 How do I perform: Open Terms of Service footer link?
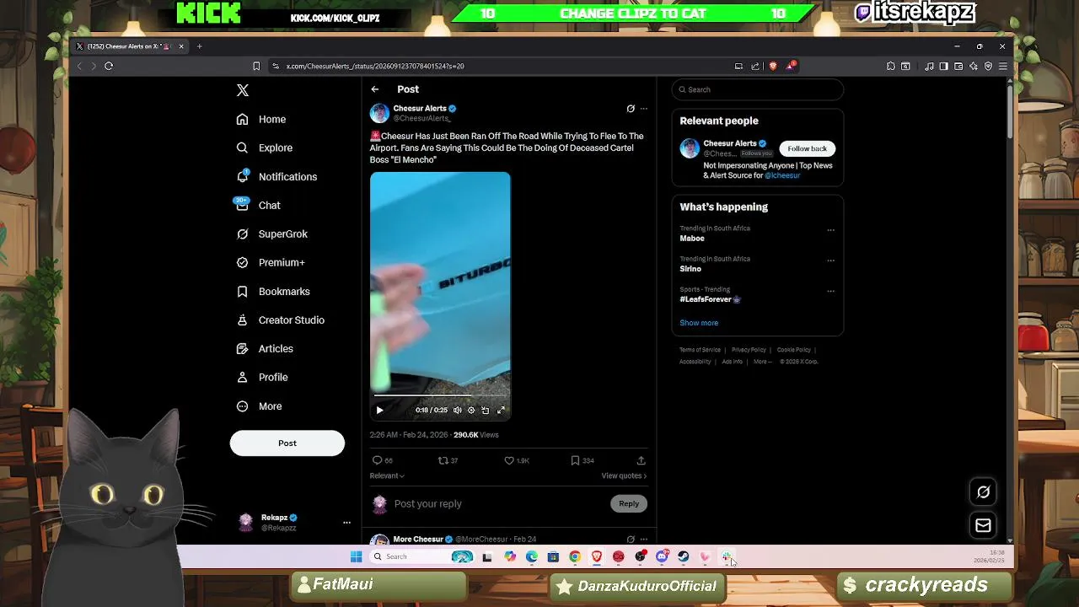tap(700, 350)
